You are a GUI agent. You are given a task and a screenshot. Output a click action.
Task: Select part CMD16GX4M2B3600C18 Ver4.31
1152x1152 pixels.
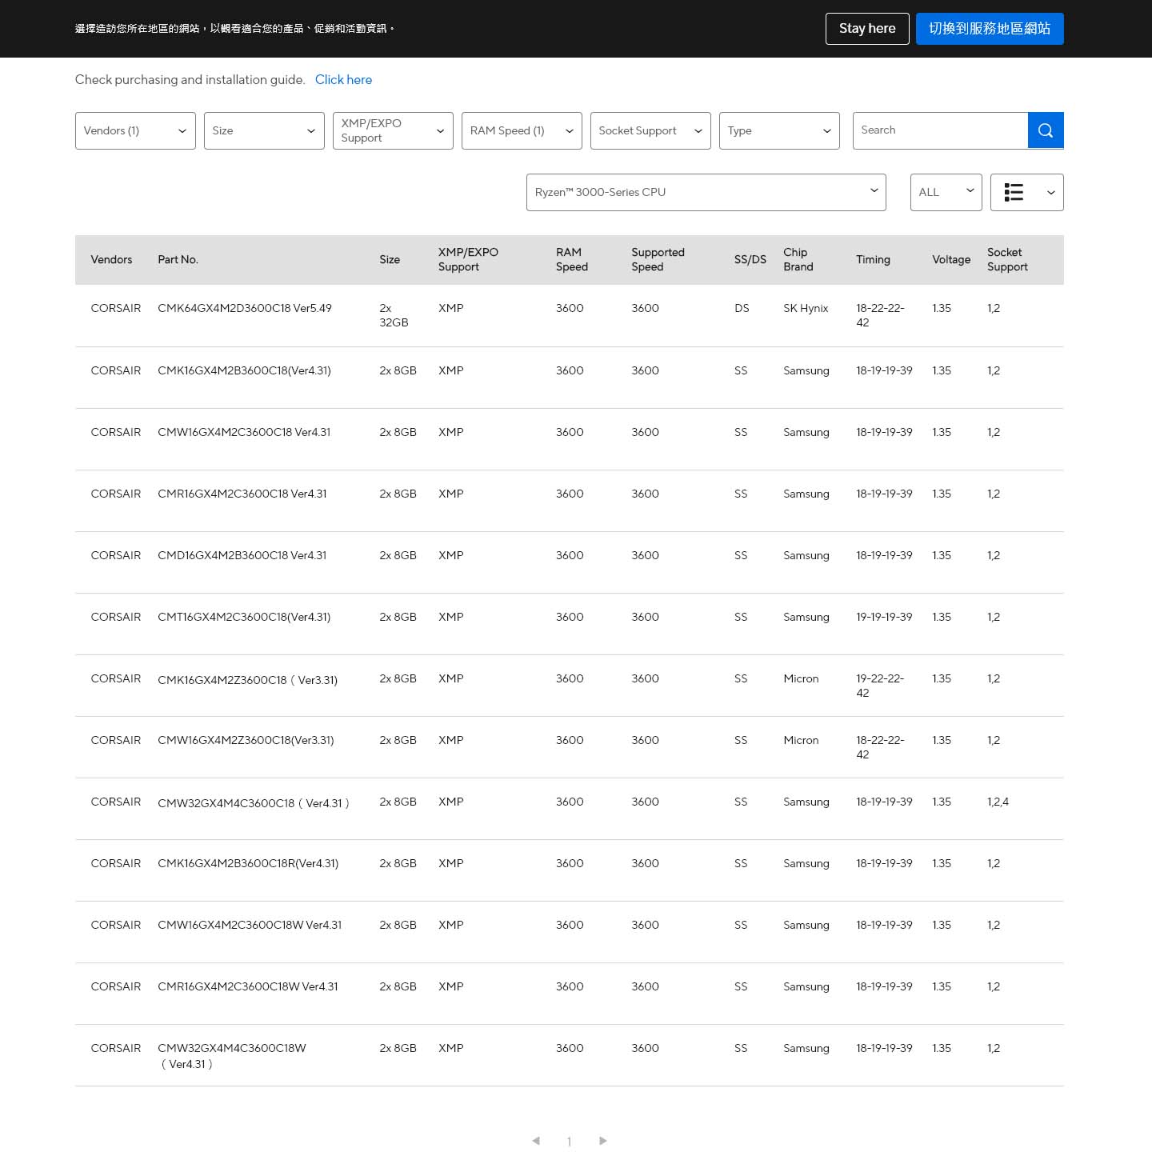242,555
